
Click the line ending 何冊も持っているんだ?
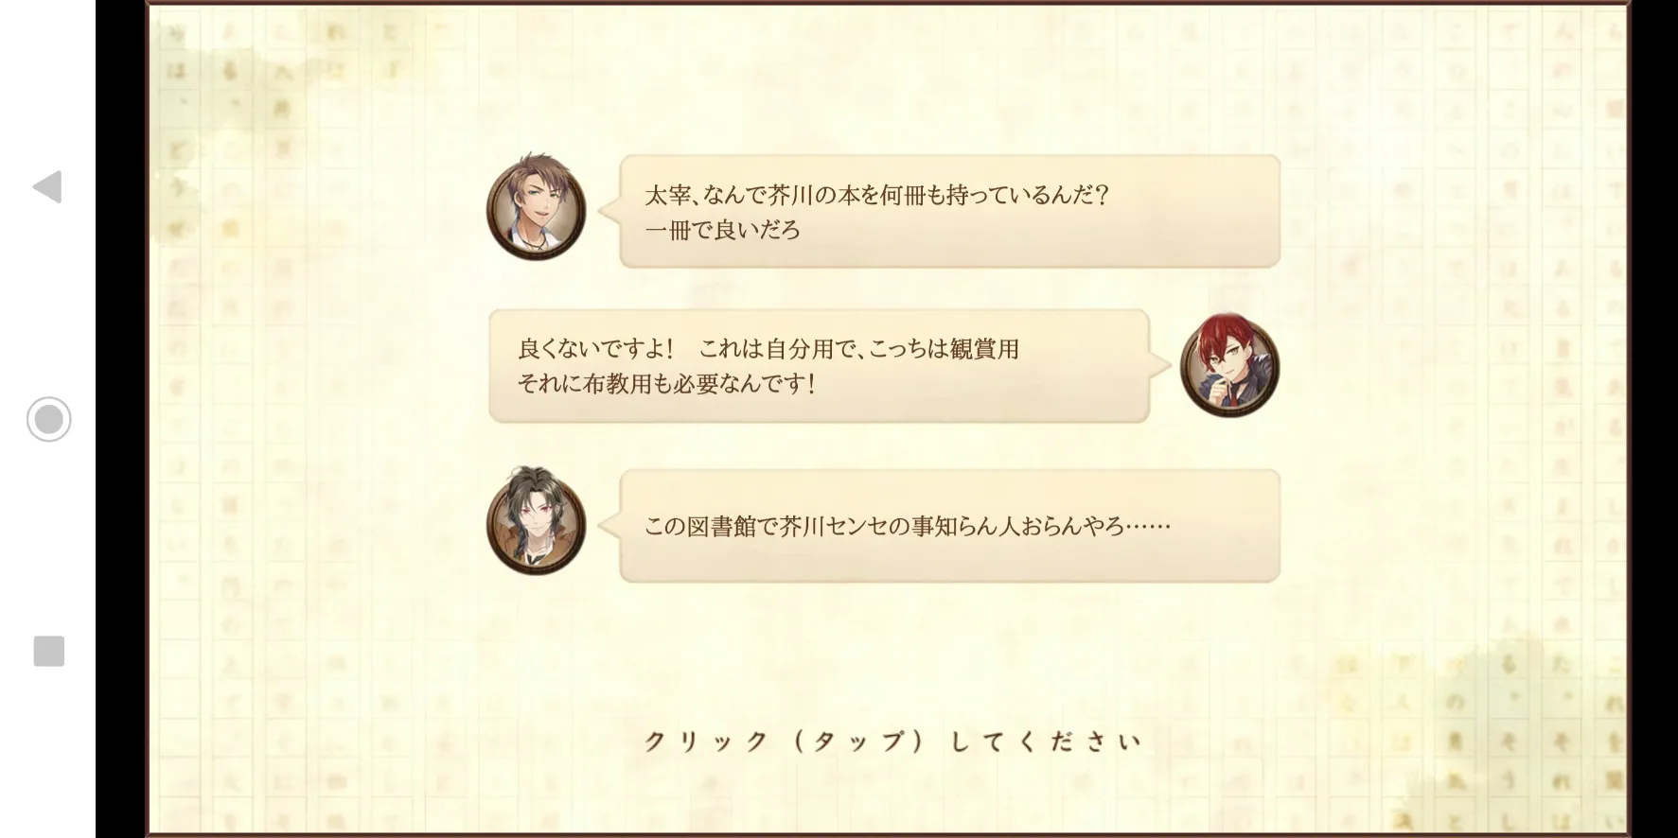876,195
